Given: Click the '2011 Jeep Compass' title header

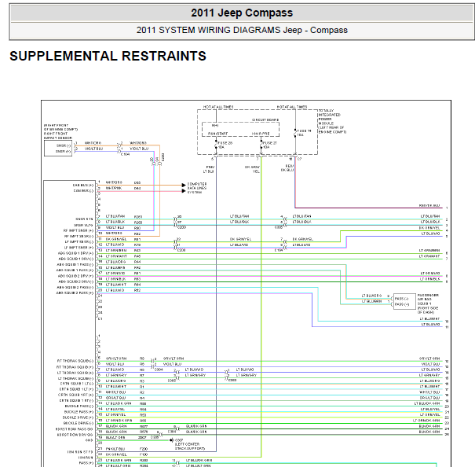Looking at the screenshot, I should click(242, 13).
